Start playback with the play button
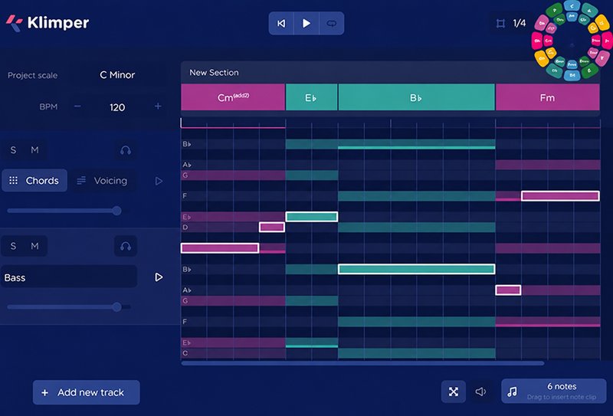613x416 pixels. pos(306,24)
